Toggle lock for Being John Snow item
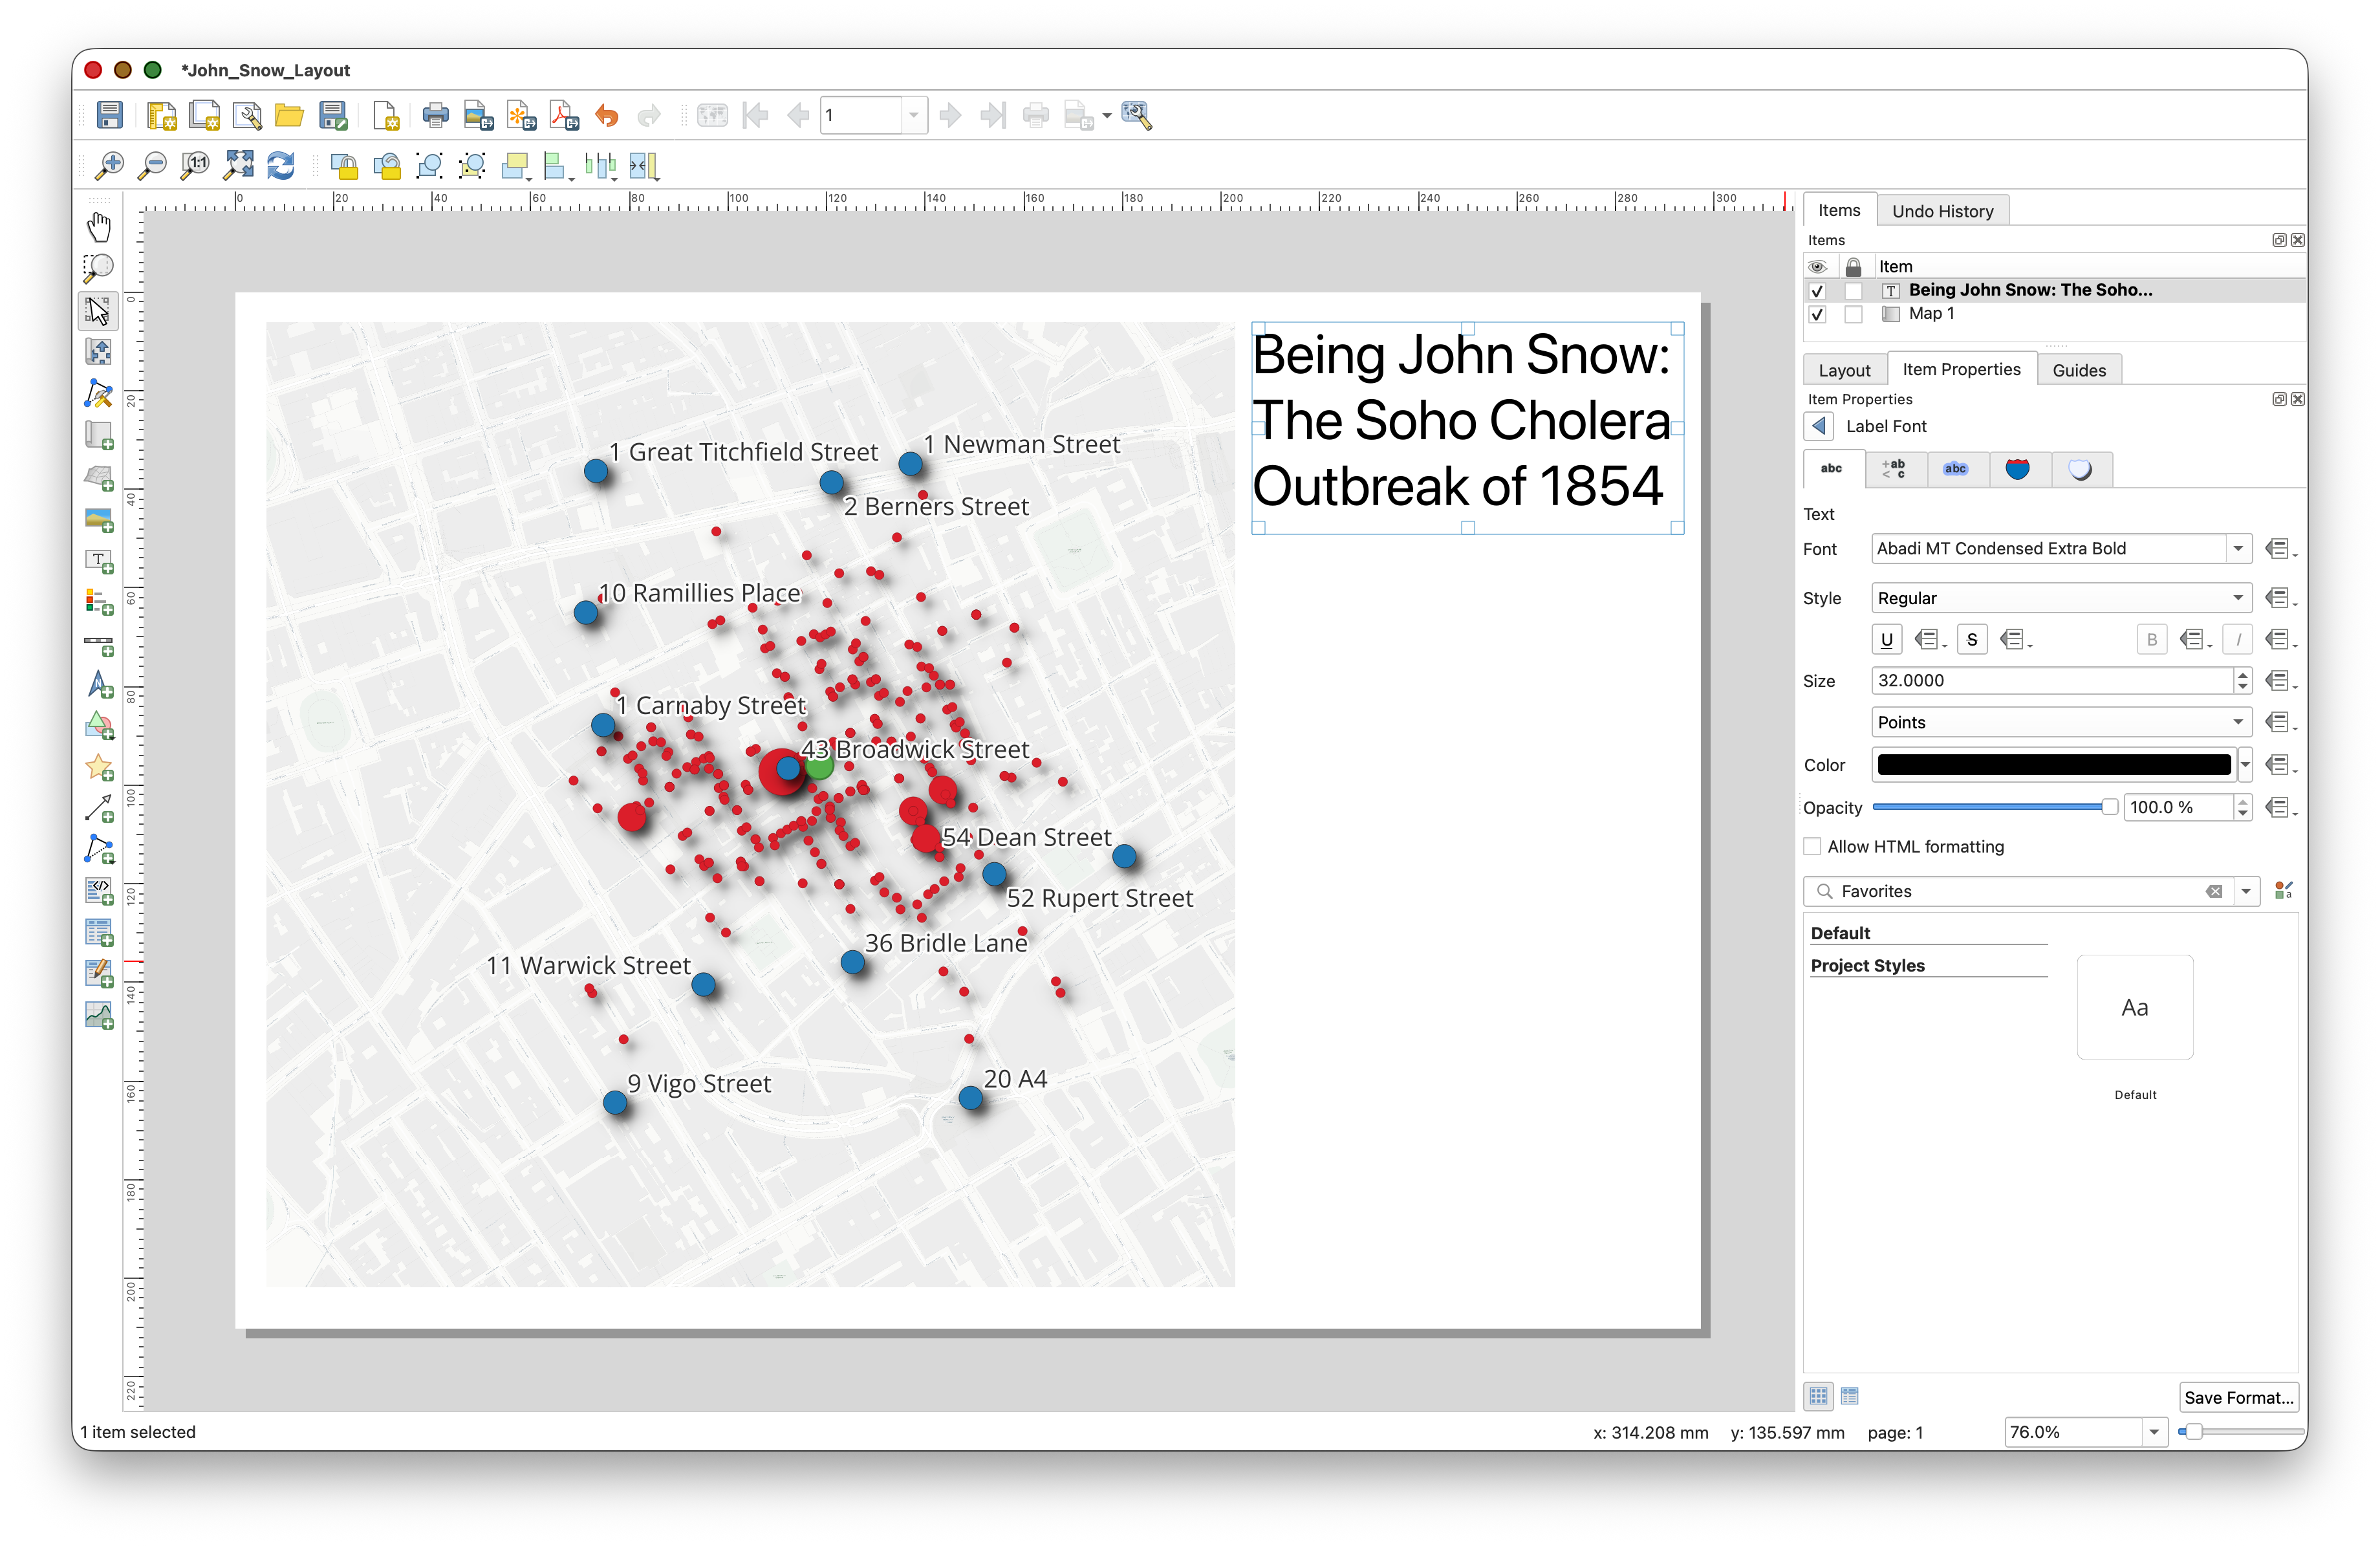The height and width of the screenshot is (1546, 2380). point(1853,290)
